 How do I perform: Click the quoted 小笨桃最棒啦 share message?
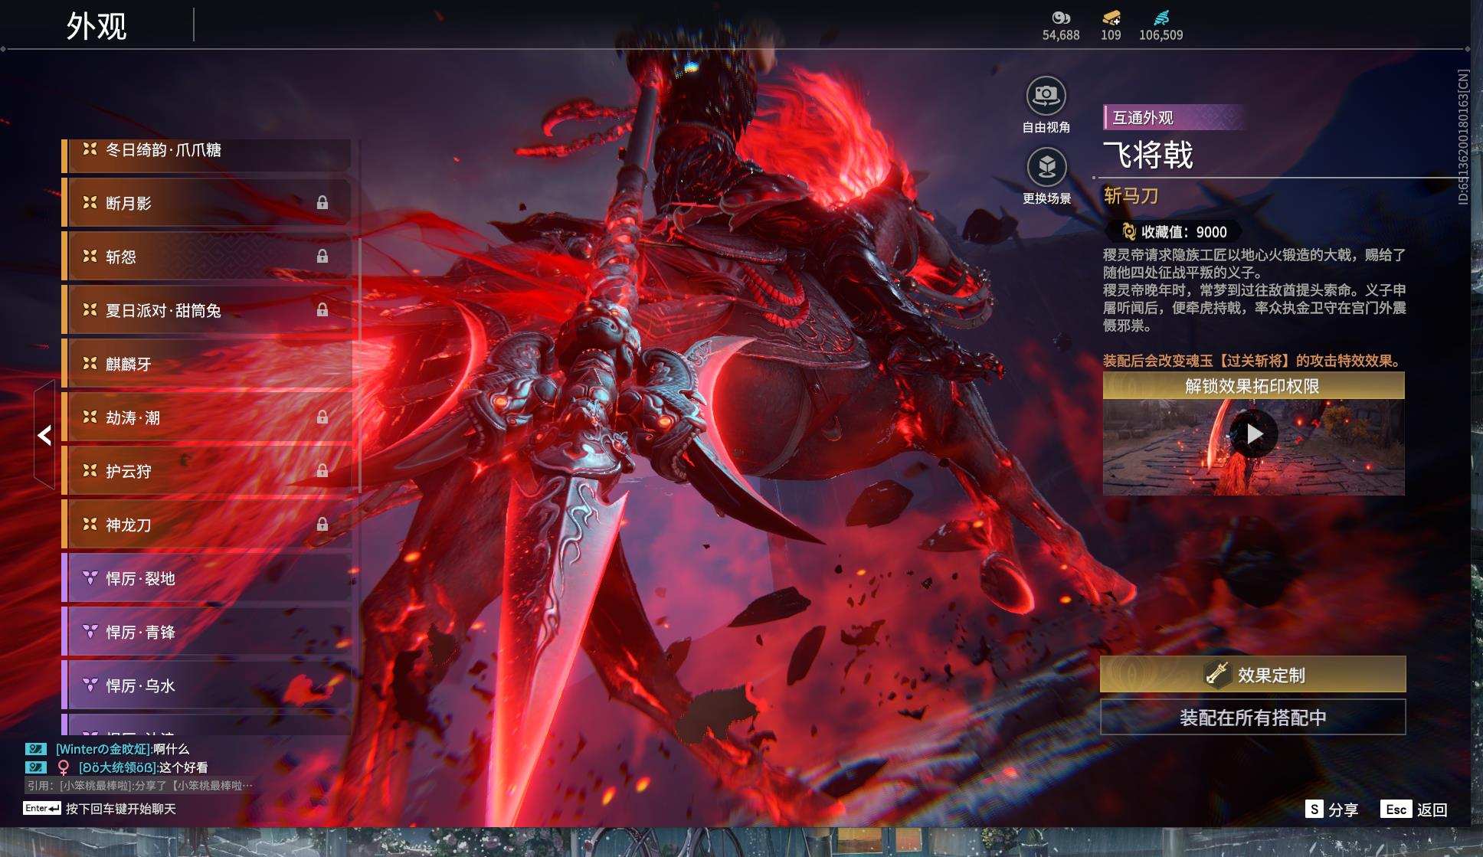coord(139,785)
